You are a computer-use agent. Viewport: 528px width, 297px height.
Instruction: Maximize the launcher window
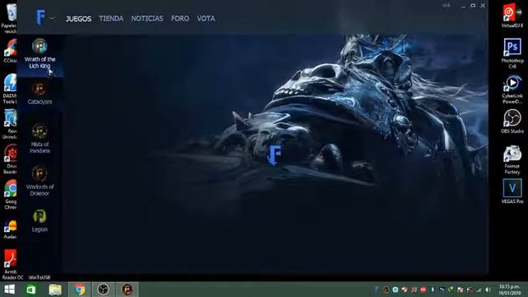pyautogui.click(x=473, y=6)
